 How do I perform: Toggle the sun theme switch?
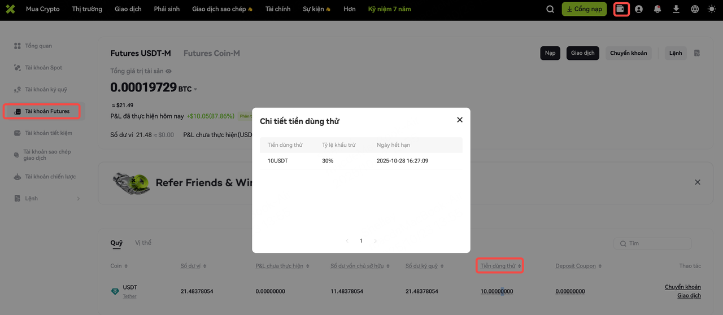tap(711, 9)
